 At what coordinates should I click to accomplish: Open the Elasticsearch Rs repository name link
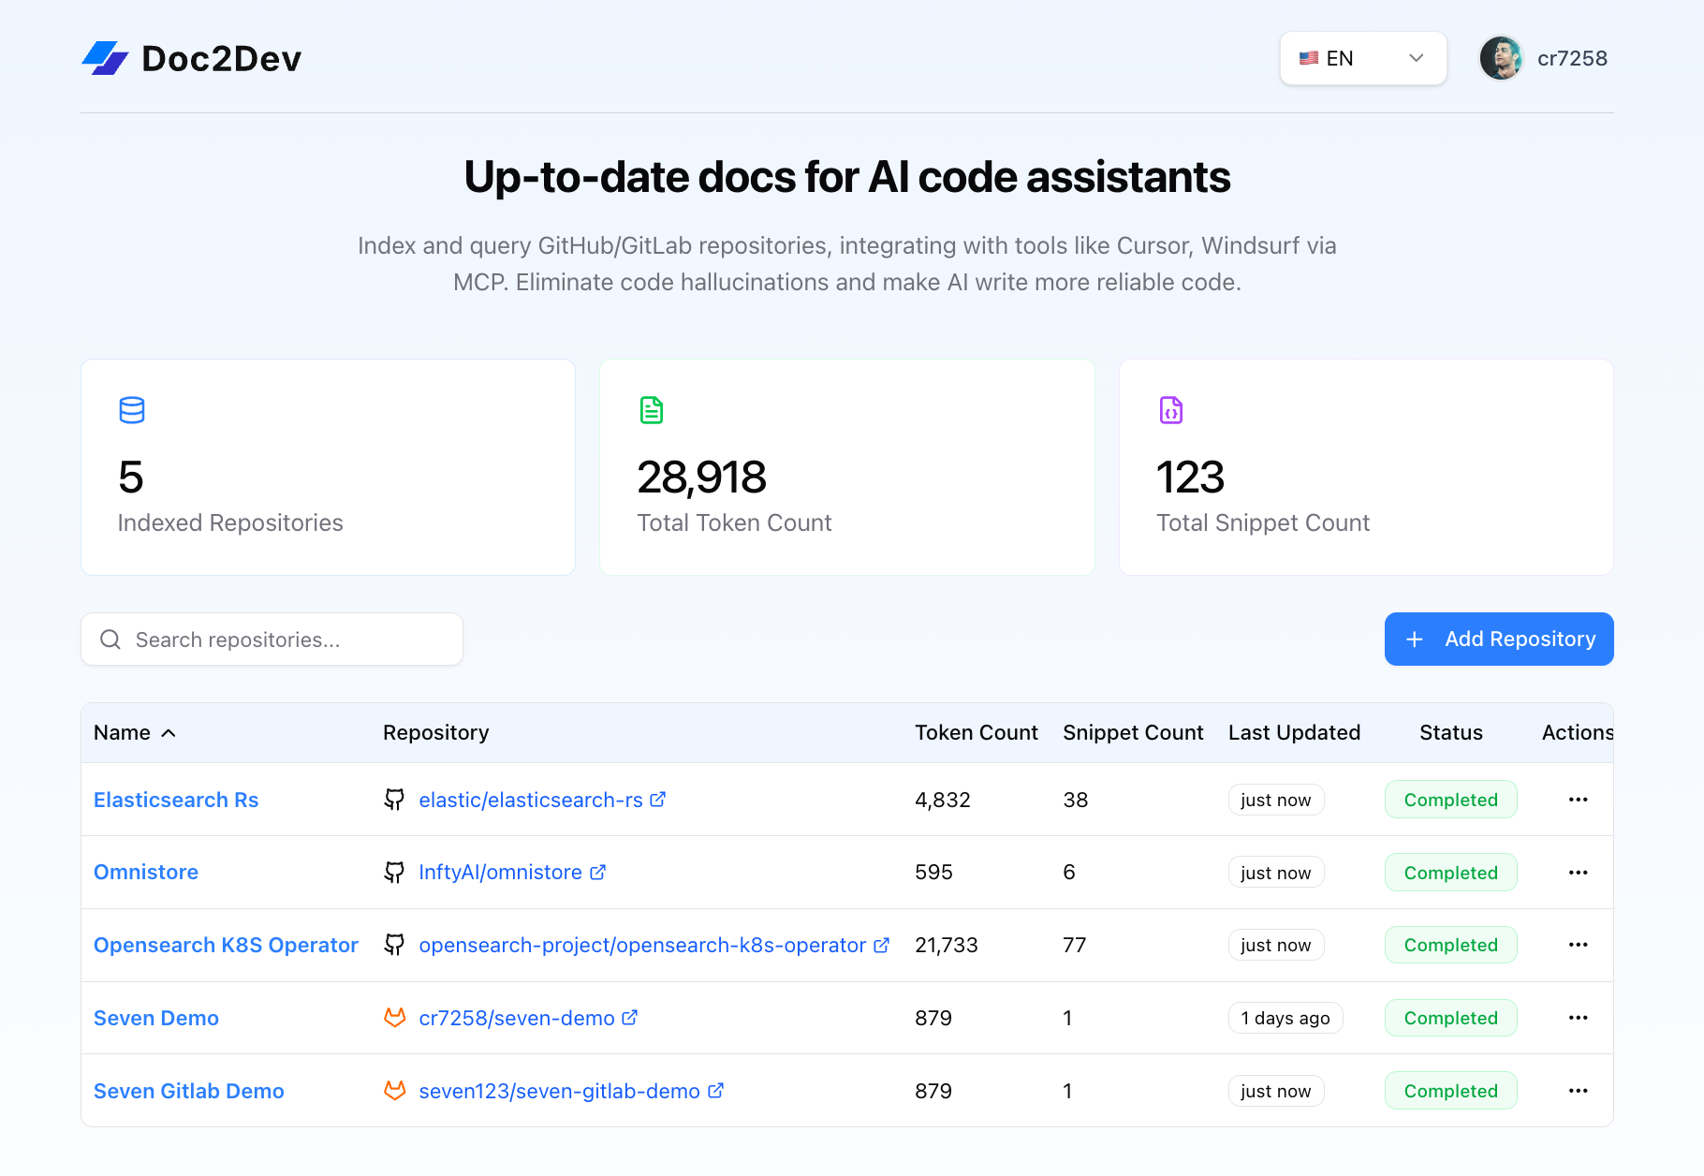click(x=176, y=800)
